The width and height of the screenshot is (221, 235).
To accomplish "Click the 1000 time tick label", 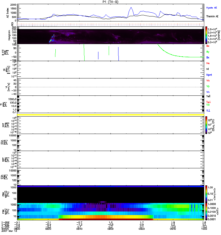I will click(x=204, y=229).
